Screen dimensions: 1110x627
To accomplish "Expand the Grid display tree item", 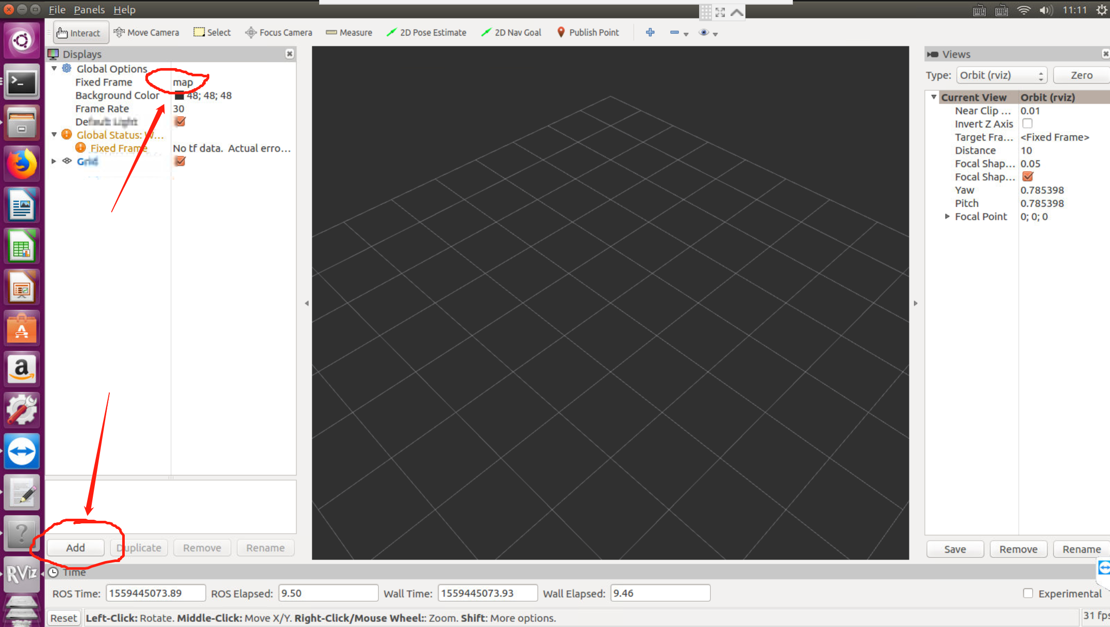I will [x=54, y=161].
